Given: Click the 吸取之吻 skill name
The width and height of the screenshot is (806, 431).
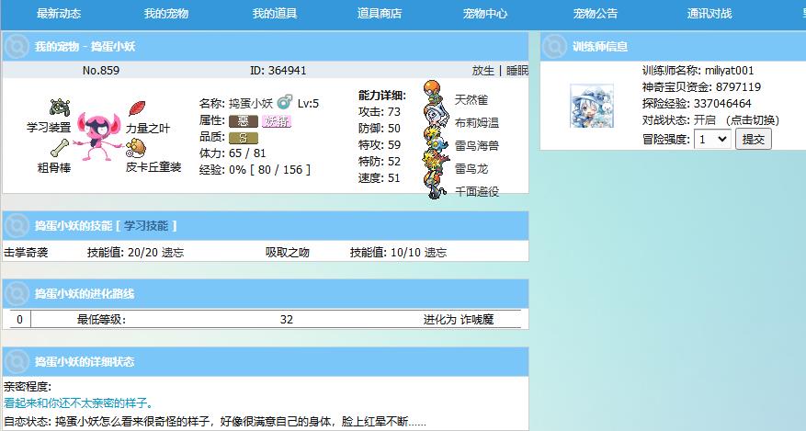Looking at the screenshot, I should pyautogui.click(x=288, y=252).
